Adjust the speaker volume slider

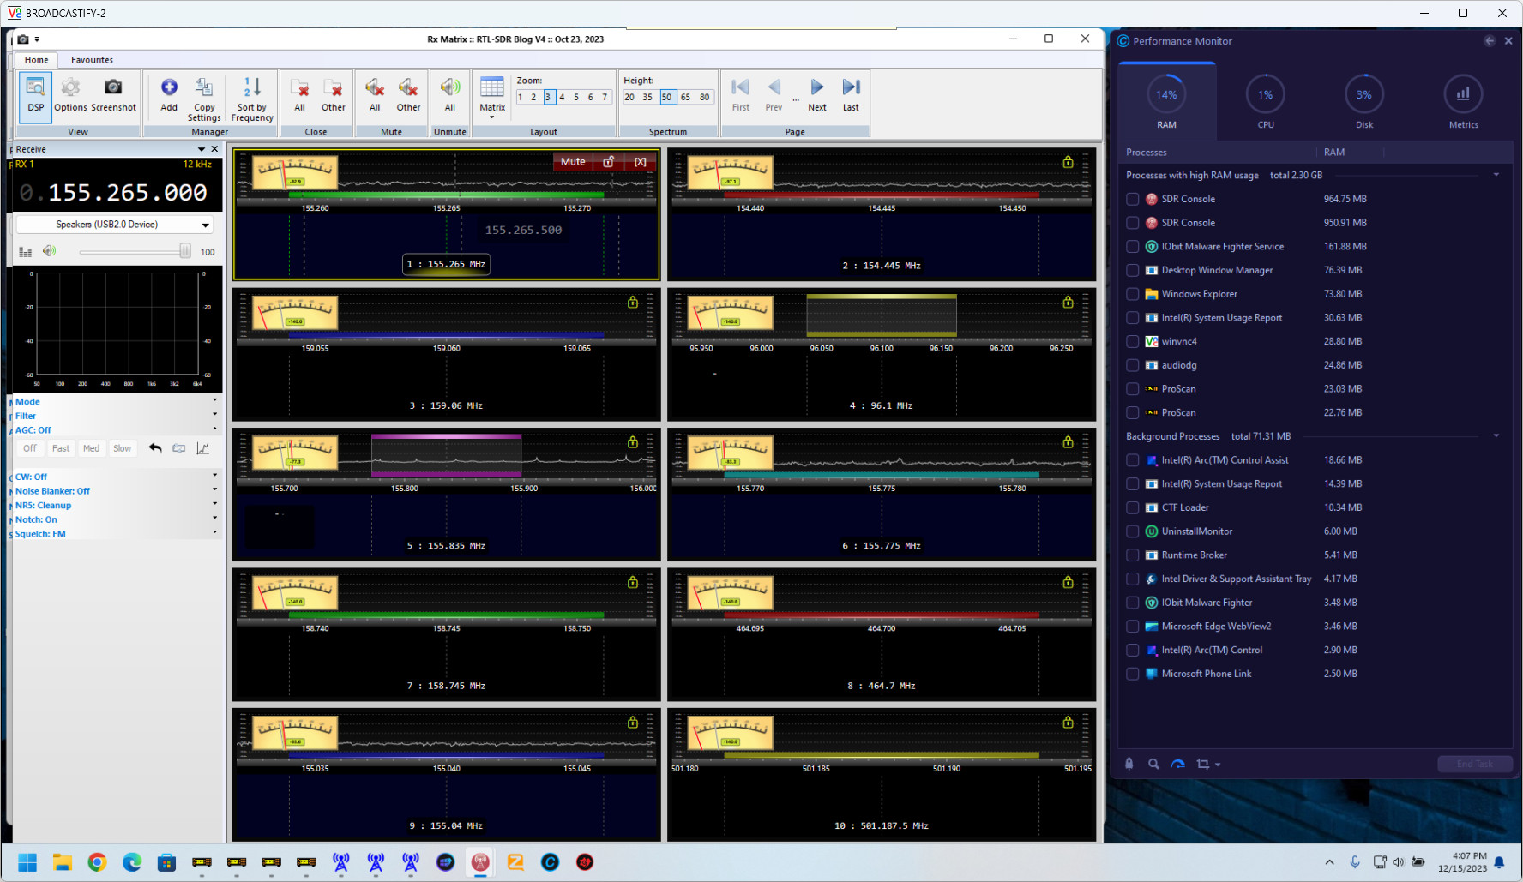184,251
